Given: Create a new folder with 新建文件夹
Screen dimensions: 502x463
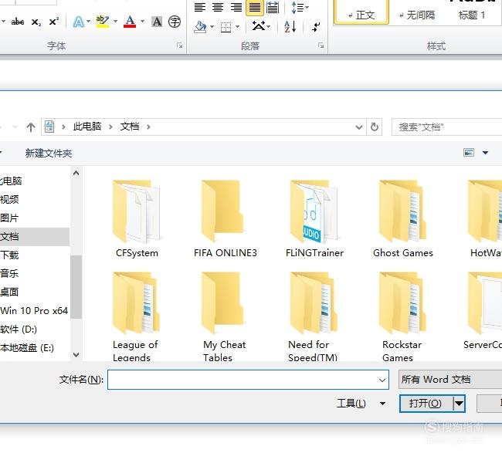Looking at the screenshot, I should [x=49, y=154].
